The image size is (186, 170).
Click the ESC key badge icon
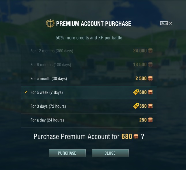(x=164, y=23)
